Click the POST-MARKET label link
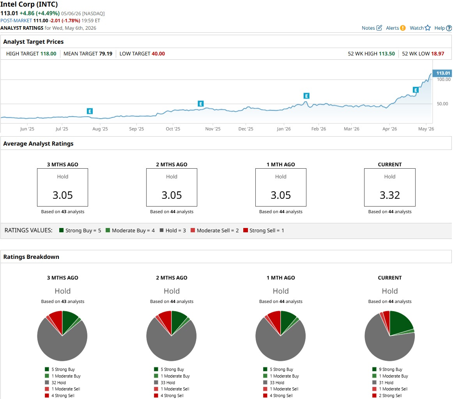The image size is (453, 399). click(16, 21)
